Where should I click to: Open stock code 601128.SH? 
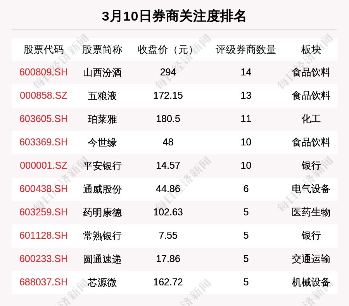43,236
